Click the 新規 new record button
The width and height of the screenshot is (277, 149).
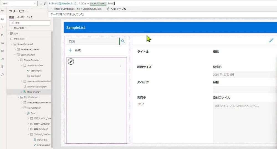pos(75,50)
